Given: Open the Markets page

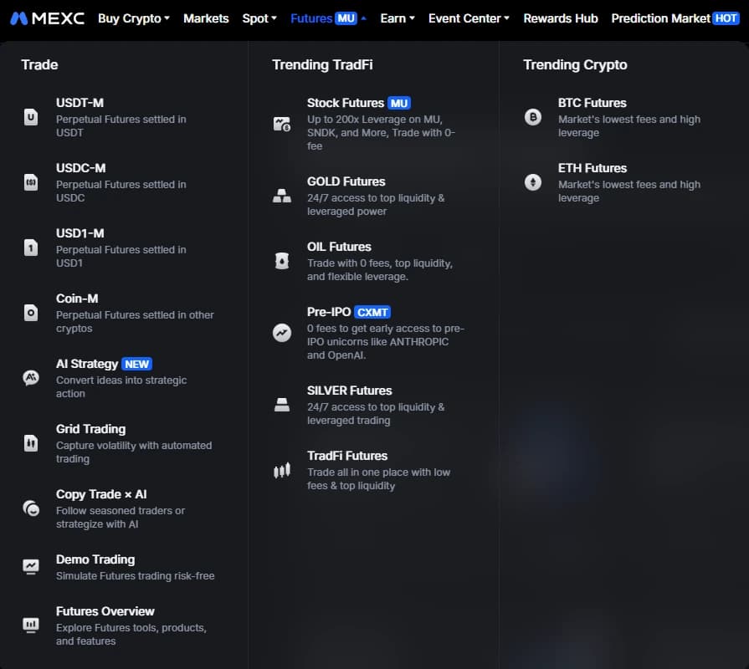Looking at the screenshot, I should coord(206,18).
